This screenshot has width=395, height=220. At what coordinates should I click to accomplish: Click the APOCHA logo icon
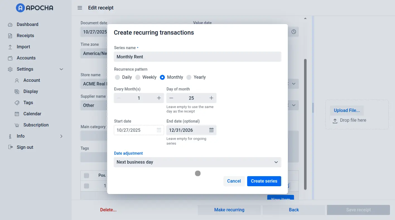20,8
